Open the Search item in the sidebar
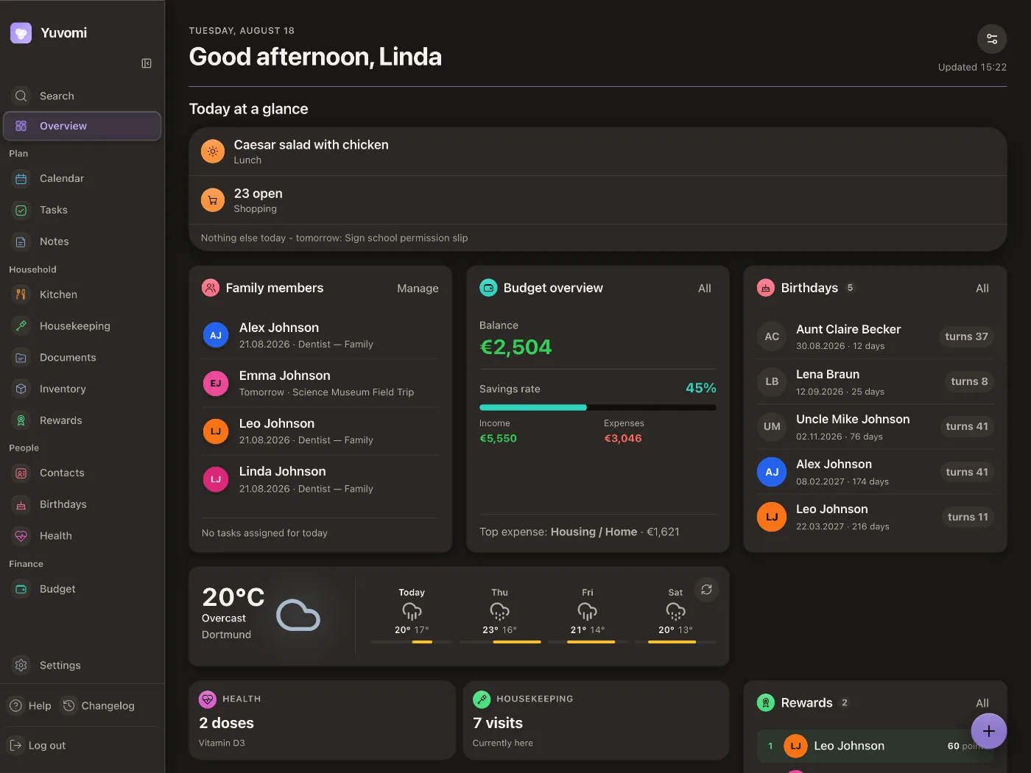This screenshot has width=1031, height=773. coord(82,96)
